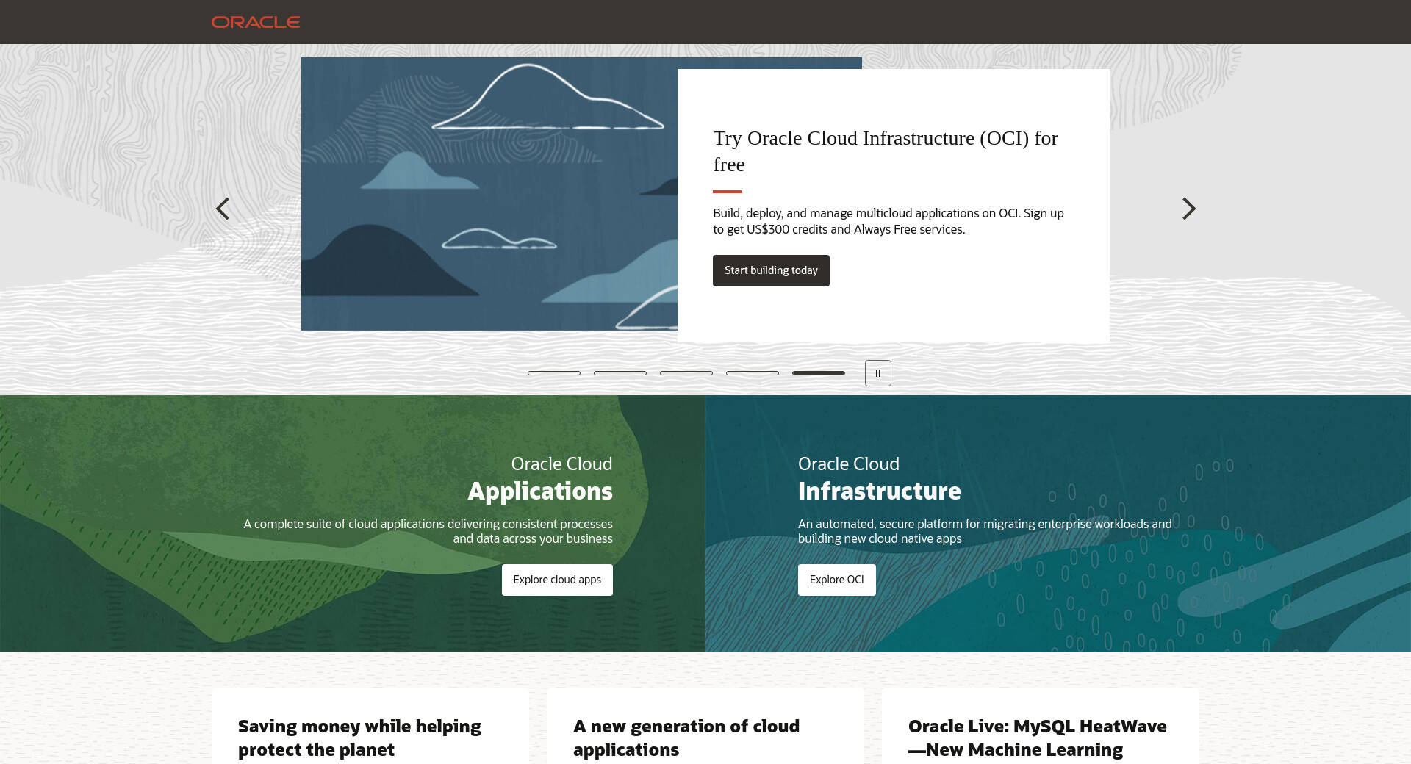Open Saving money while helping protect the planet
1411x764 pixels.
pyautogui.click(x=359, y=738)
